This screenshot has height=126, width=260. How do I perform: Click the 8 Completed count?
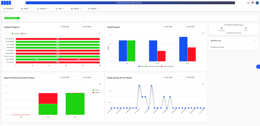pyautogui.click(x=222, y=28)
